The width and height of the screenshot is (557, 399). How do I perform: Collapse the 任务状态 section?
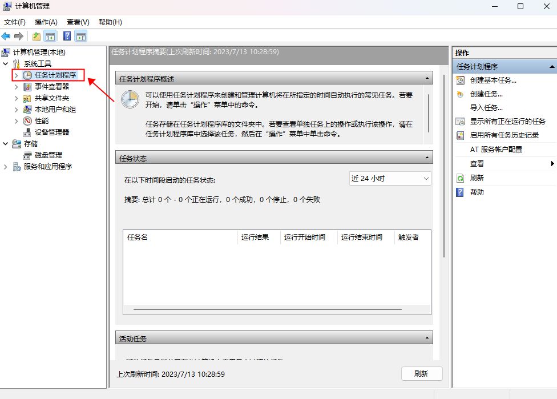pos(426,157)
